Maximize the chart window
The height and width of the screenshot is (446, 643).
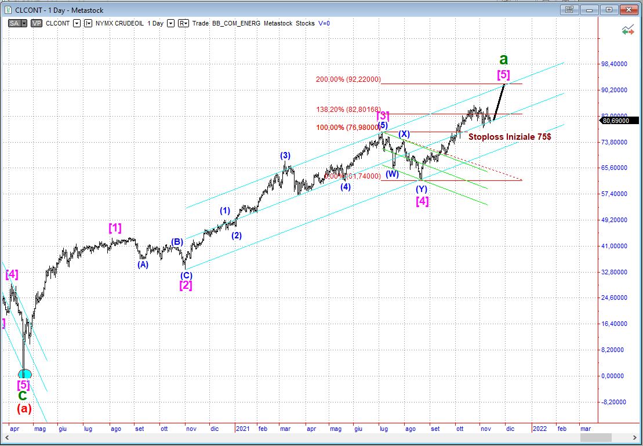pyautogui.click(x=609, y=9)
